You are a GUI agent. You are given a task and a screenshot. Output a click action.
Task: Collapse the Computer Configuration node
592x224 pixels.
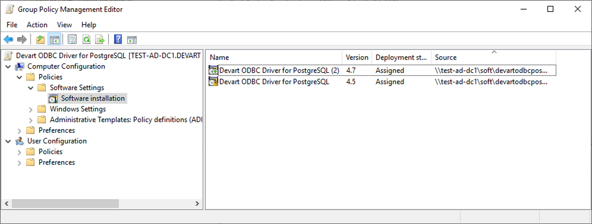[x=8, y=66]
